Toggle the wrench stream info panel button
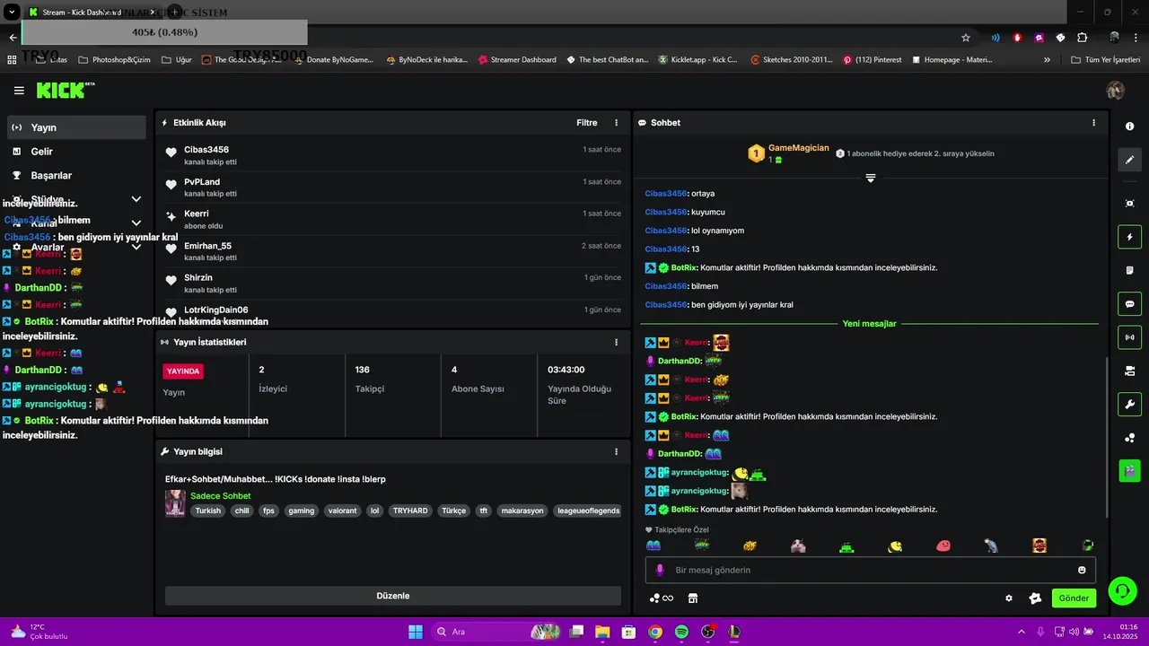 click(x=1130, y=404)
